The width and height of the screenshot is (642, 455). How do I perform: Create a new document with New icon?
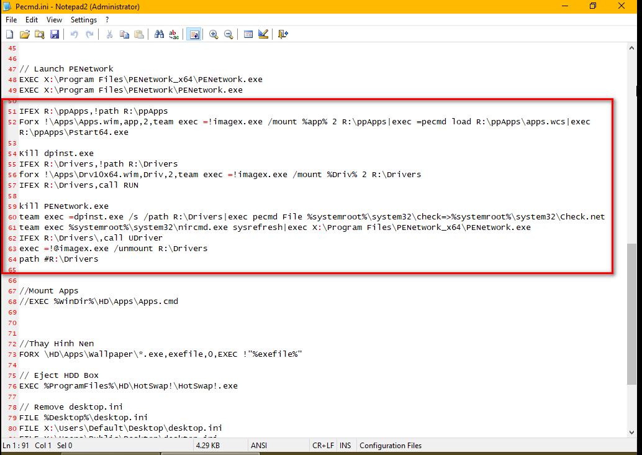[x=10, y=34]
